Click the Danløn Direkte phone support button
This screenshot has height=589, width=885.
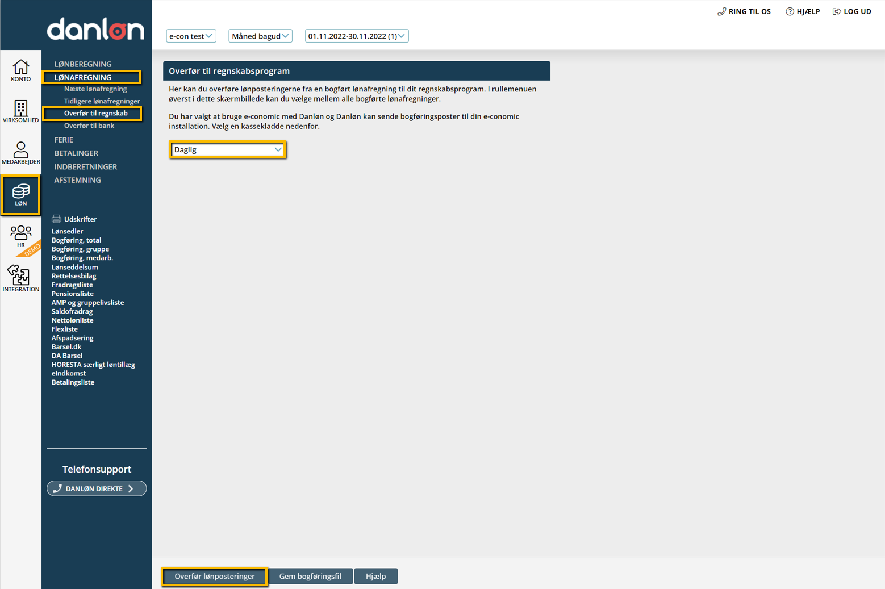pos(97,488)
